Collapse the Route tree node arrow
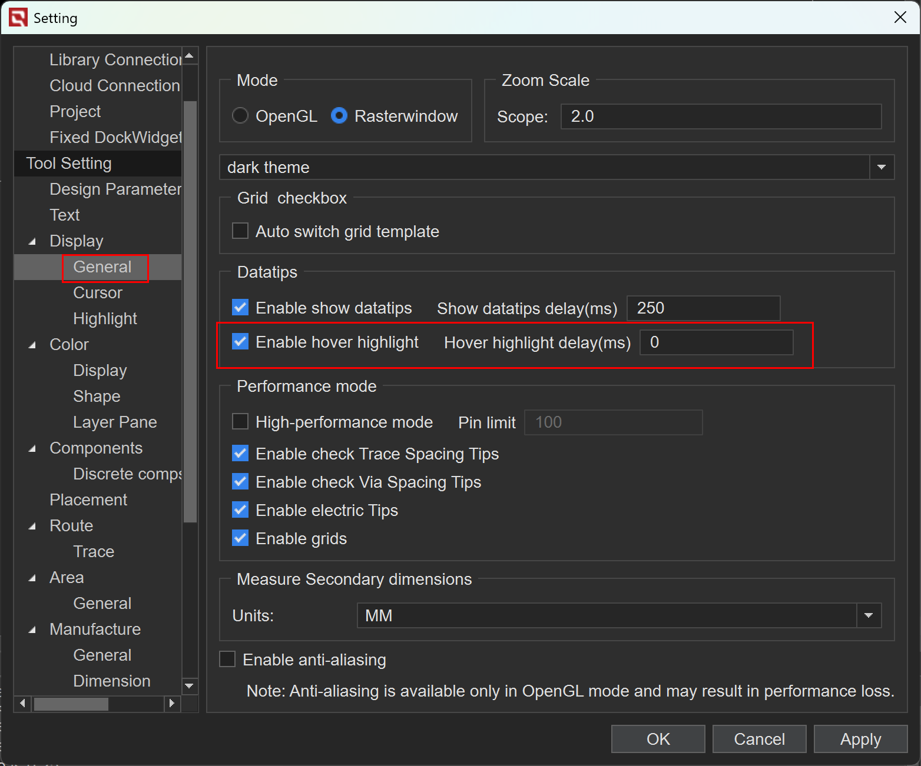 coord(32,526)
